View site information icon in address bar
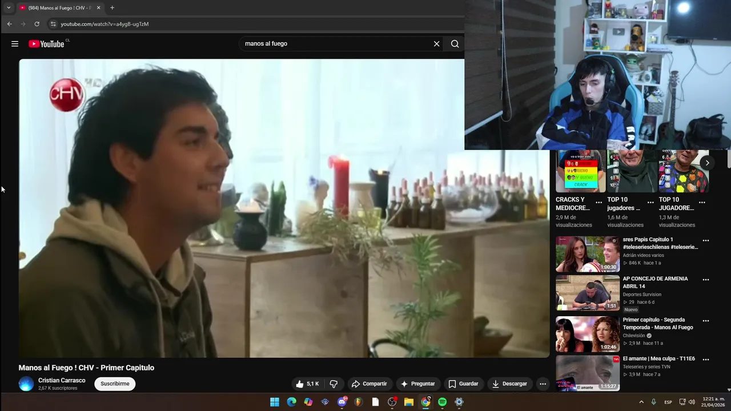The image size is (731, 411). [x=53, y=24]
